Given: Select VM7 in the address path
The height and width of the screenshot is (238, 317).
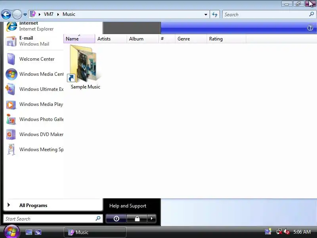Looking at the screenshot, I should click(48, 14).
